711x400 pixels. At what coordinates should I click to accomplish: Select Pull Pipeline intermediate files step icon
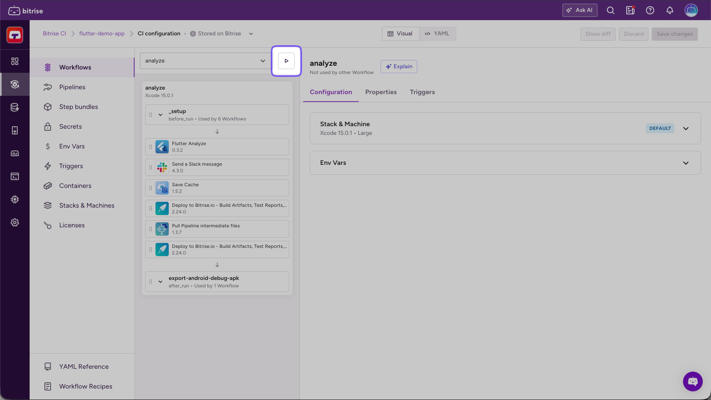[x=162, y=229]
